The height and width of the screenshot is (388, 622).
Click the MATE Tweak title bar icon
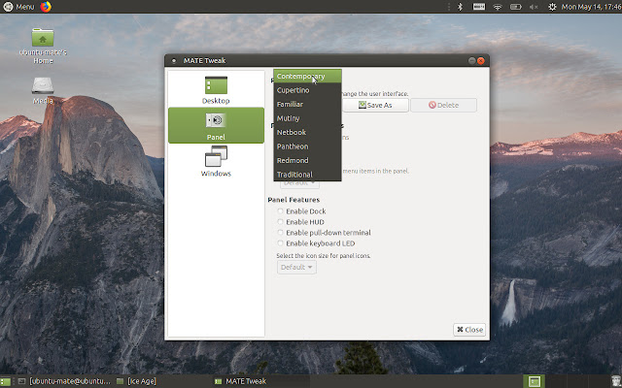coord(174,60)
